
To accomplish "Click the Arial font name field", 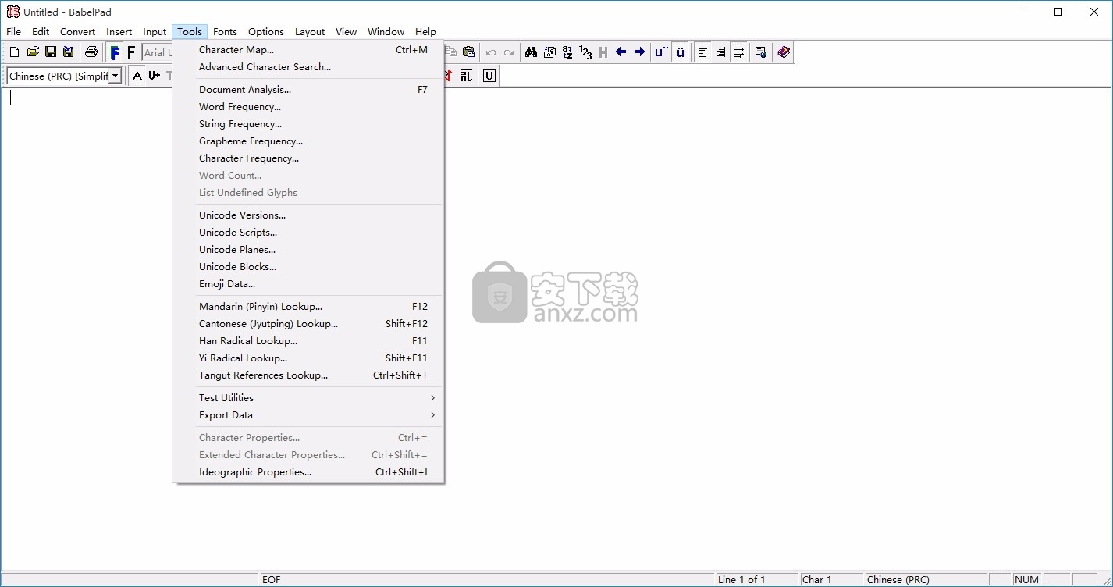I will pos(157,52).
